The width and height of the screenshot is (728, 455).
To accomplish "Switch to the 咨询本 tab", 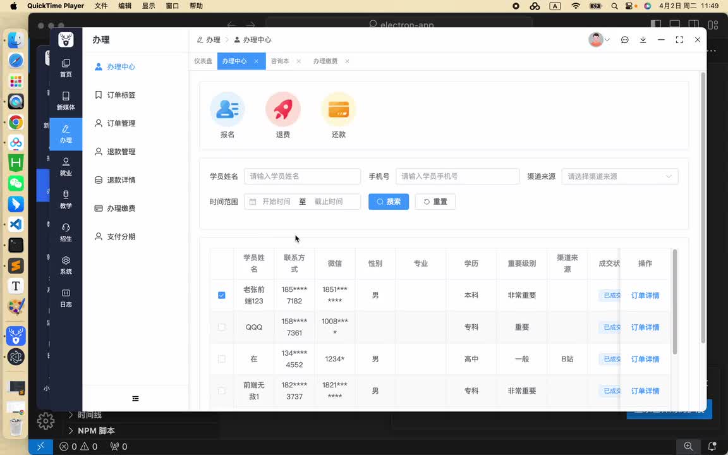I will click(280, 61).
